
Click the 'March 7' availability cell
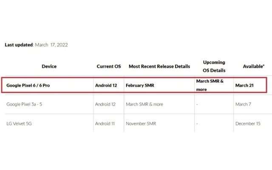pos(243,104)
